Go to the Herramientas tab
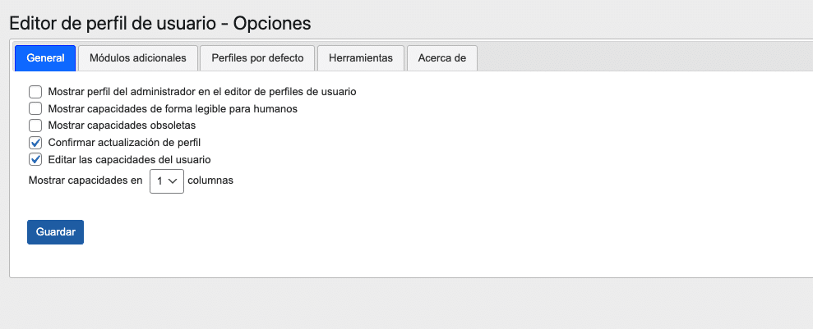 [x=360, y=58]
